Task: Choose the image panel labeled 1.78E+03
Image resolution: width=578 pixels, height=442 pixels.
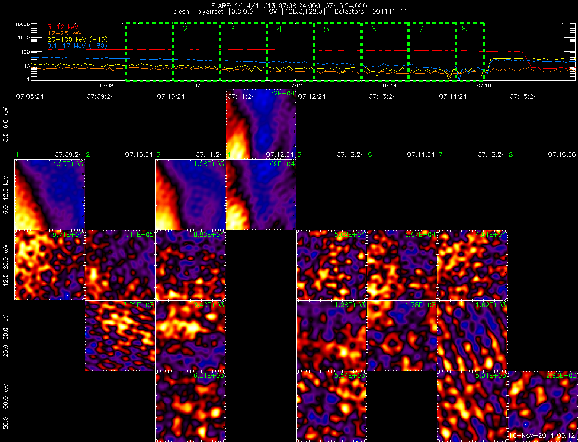Action: [402, 336]
